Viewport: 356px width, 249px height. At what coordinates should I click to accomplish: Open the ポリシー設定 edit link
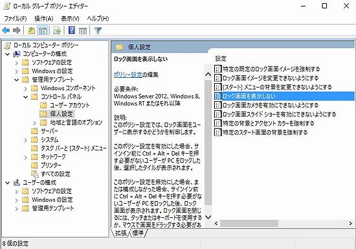(x=128, y=75)
